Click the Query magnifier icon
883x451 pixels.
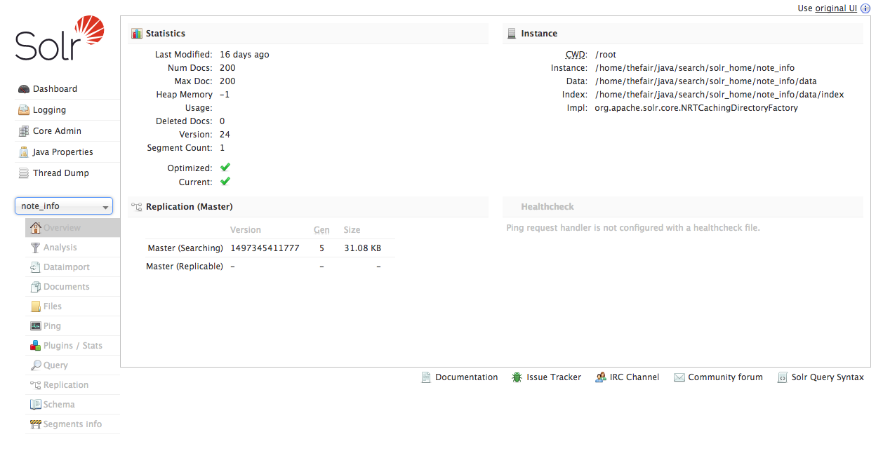pos(35,365)
